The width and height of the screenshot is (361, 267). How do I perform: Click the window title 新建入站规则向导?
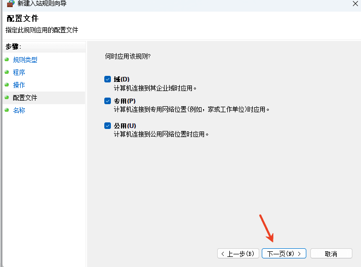[42, 3]
